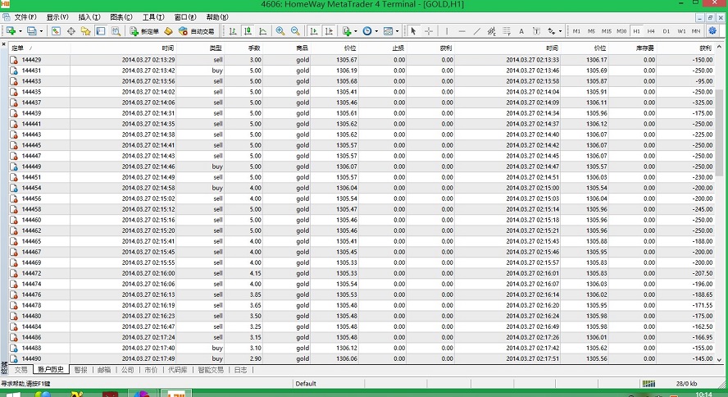
Task: Click the connection status bars in status bar
Action: [x=648, y=384]
